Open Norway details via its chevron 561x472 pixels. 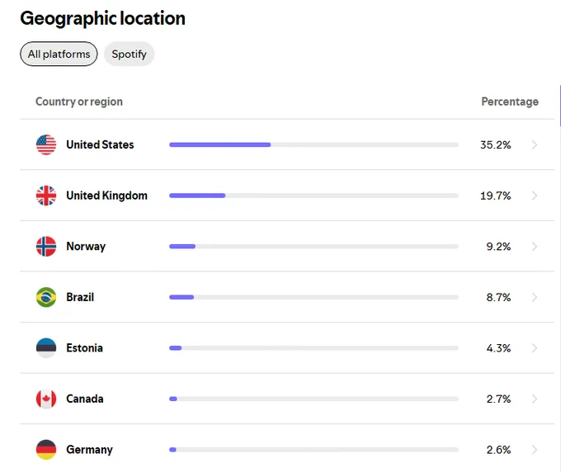point(535,247)
